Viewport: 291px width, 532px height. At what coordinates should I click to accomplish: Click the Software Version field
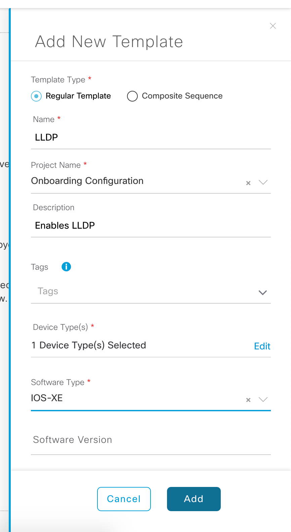pos(151,440)
